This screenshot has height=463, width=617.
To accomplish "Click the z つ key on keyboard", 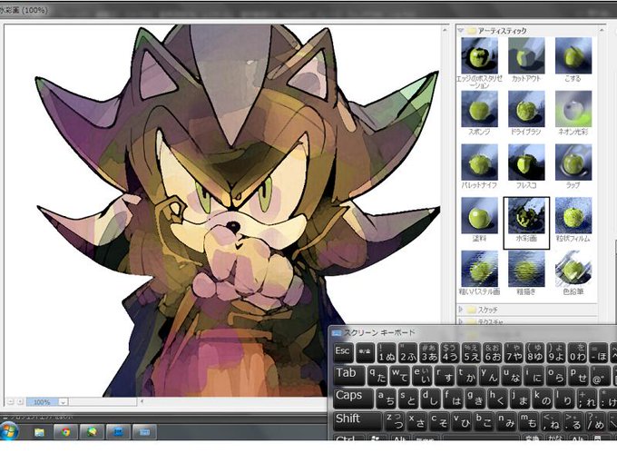I will (x=395, y=420).
